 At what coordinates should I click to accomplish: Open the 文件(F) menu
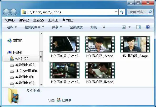pyautogui.click(x=9, y=20)
